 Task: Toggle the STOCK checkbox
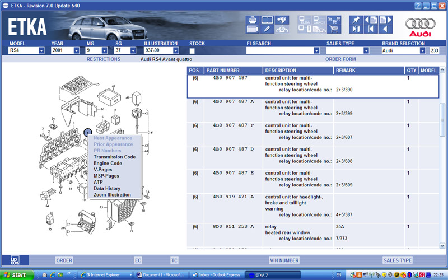tap(192, 51)
